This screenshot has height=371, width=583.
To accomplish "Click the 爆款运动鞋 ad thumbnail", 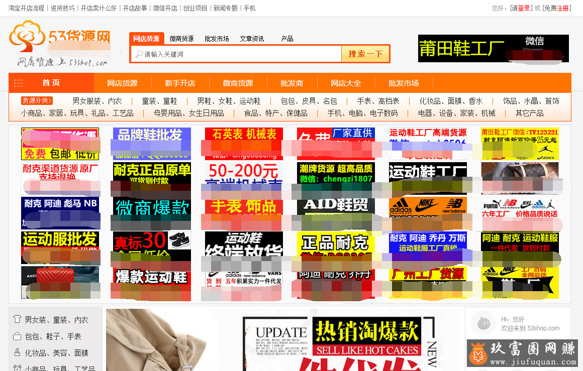I will point(152,283).
